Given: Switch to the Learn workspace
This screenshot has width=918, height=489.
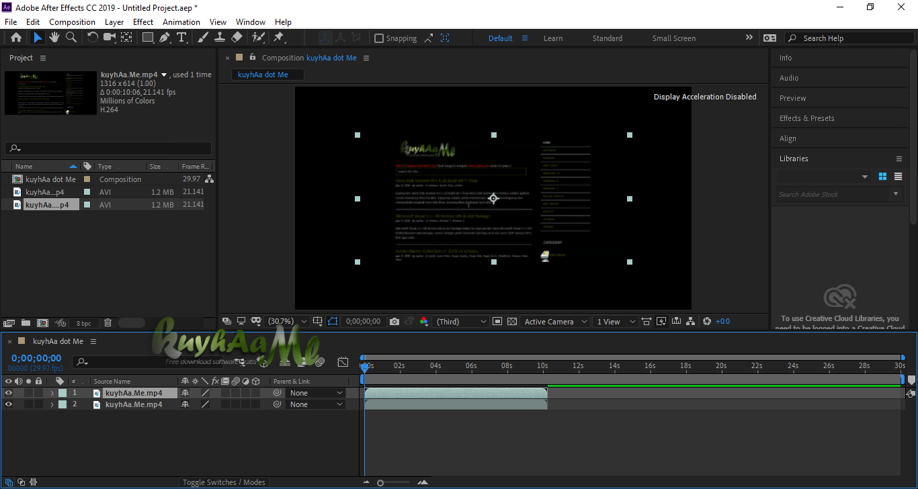Looking at the screenshot, I should (553, 38).
